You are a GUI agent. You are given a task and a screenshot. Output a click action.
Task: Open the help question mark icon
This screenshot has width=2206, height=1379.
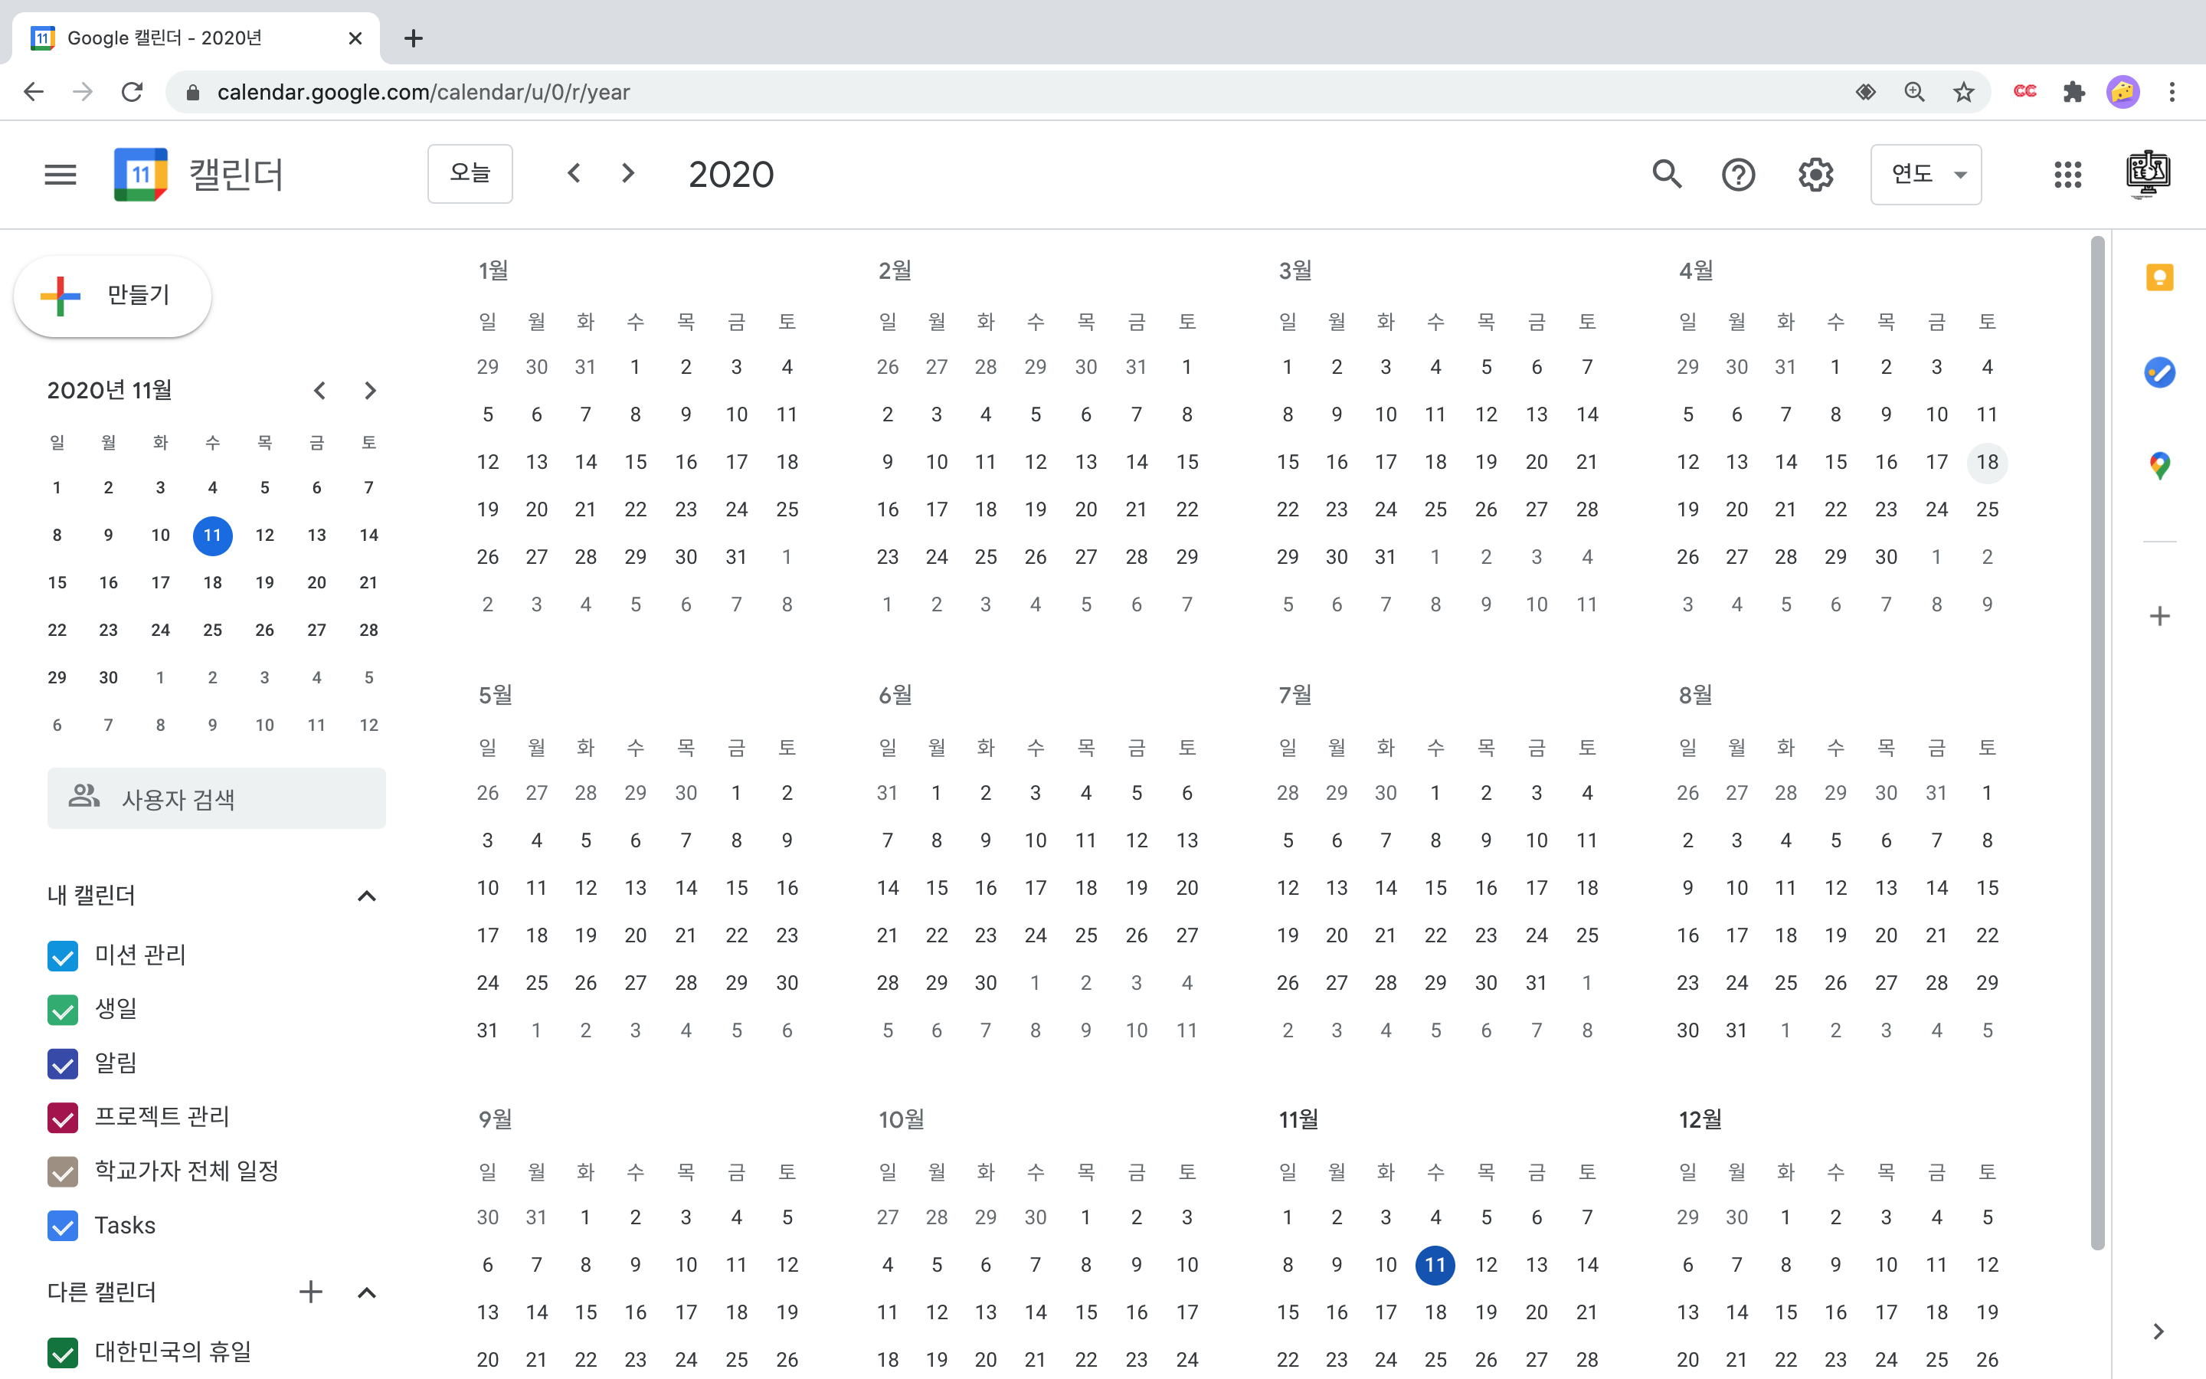1738,174
